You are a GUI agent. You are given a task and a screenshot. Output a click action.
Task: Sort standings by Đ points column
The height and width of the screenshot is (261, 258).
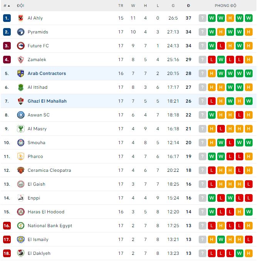click(x=188, y=6)
